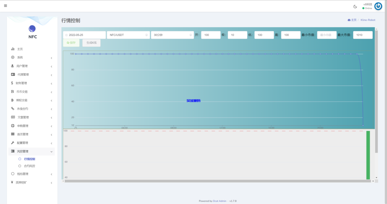Image resolution: width=387 pixels, height=204 pixels.
Task: Open the 30分钟 interval dropdown
Action: (172, 35)
